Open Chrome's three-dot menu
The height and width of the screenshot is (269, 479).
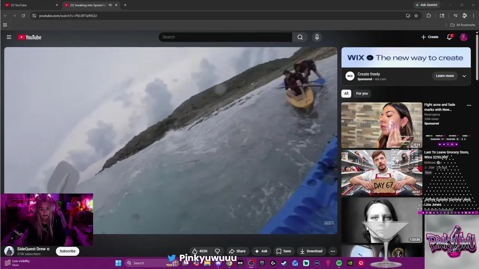click(473, 16)
